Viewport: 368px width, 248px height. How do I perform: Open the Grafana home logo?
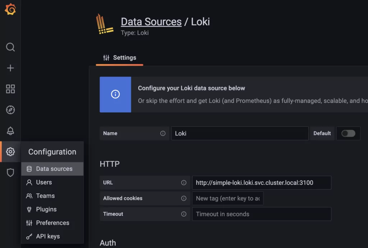pyautogui.click(x=10, y=9)
